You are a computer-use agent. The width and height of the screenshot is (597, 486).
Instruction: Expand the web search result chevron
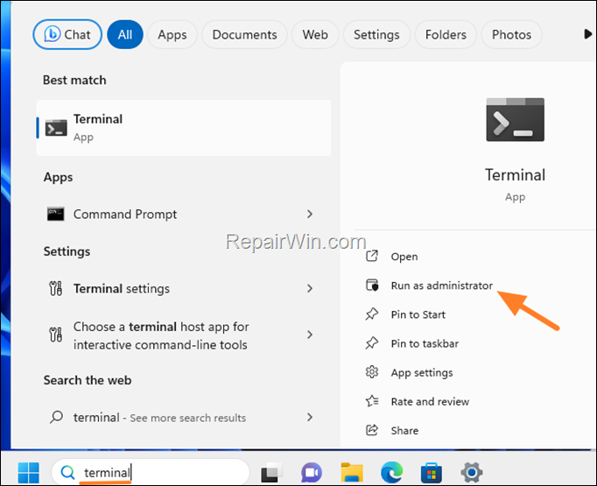pos(310,418)
